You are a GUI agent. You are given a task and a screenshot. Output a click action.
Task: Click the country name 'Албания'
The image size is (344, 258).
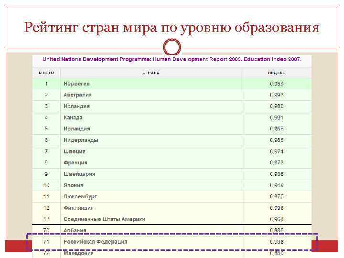(75, 230)
